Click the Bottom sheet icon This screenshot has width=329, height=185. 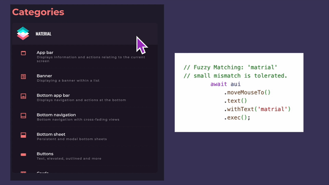(23, 135)
